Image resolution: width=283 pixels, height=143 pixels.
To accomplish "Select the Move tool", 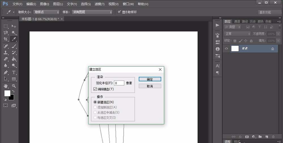I will 14,26.
